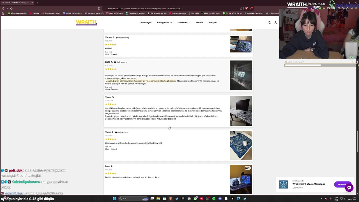The width and height of the screenshot is (359, 202).
Task: Show hidden system tray icons chevron
Action: coord(322,199)
